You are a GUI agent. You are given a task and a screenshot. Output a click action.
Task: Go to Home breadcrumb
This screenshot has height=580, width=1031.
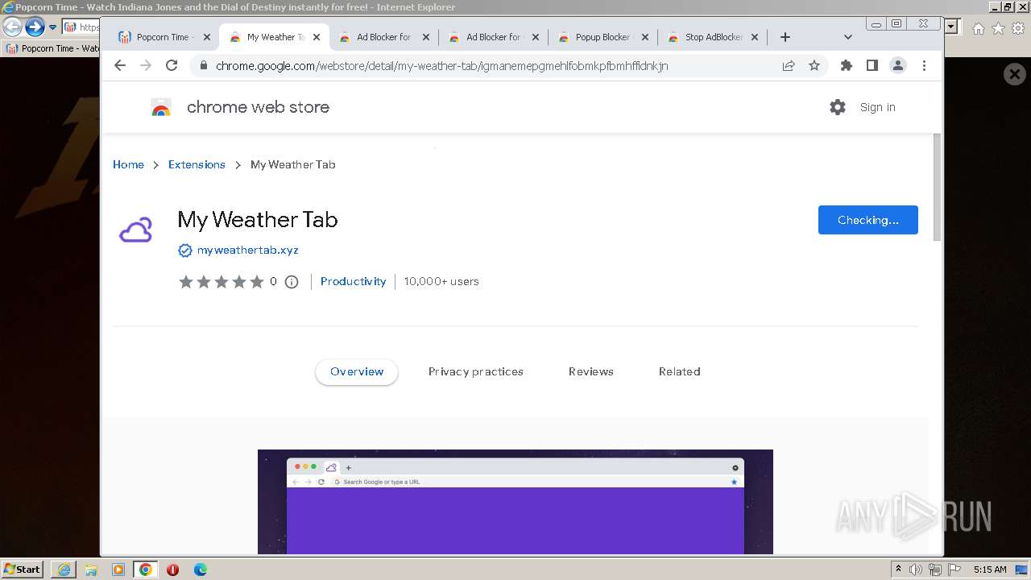[128, 164]
